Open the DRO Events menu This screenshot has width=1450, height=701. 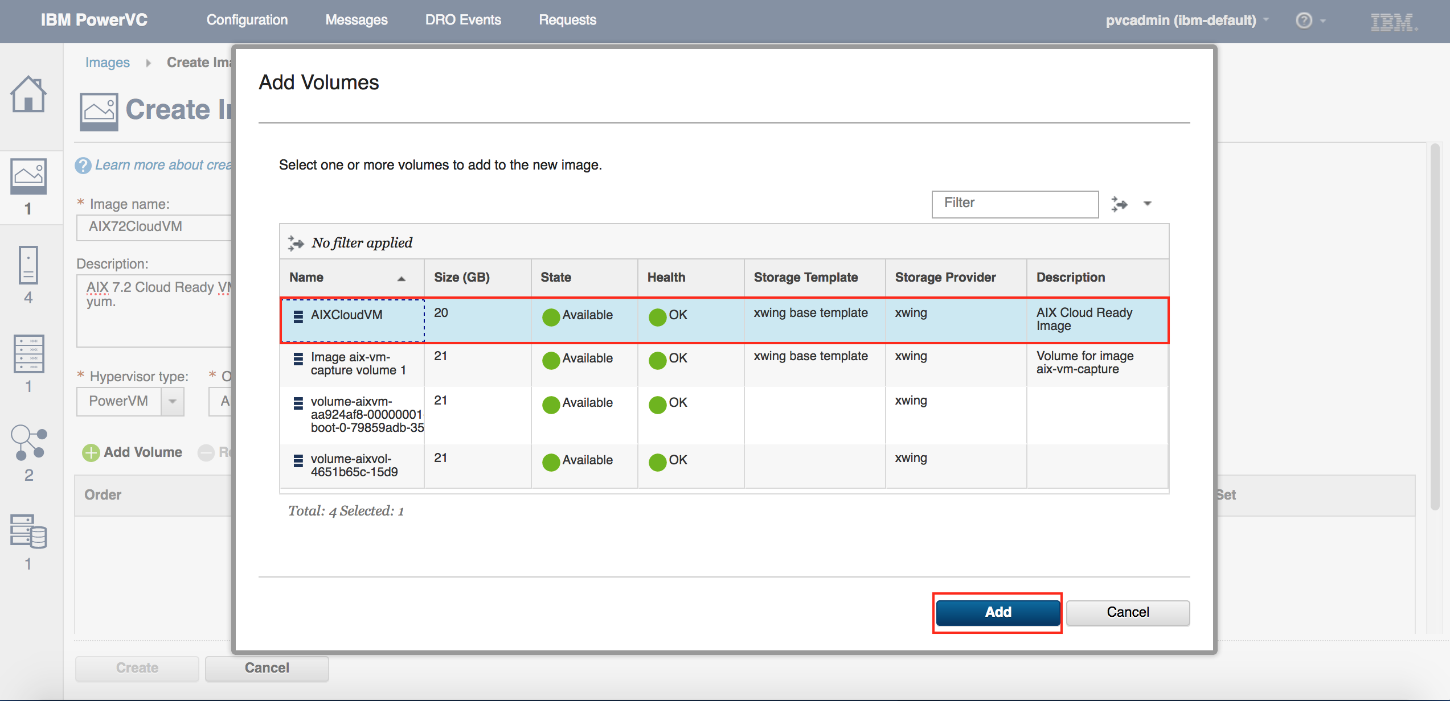click(x=463, y=20)
